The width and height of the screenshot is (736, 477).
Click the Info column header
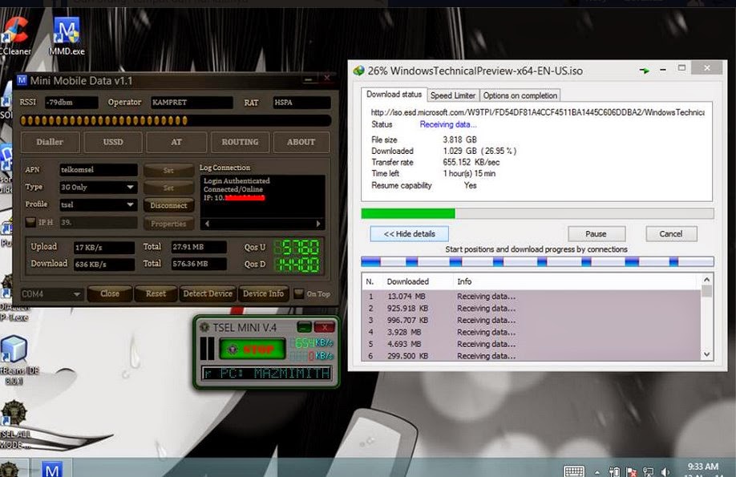464,281
